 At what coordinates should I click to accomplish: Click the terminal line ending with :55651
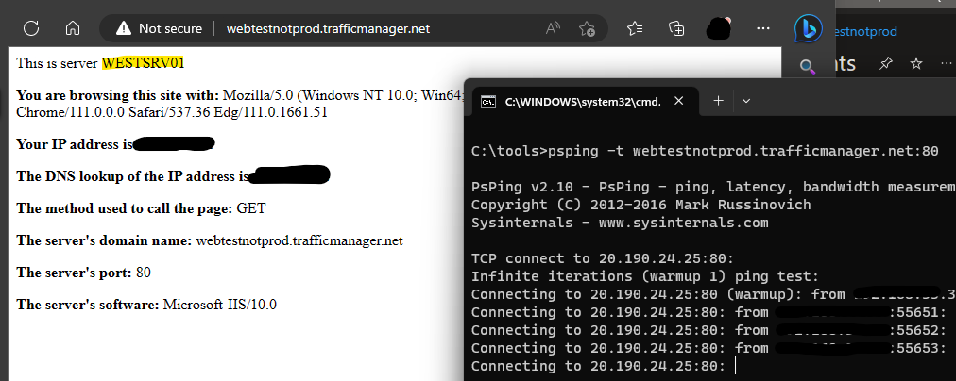coord(709,312)
